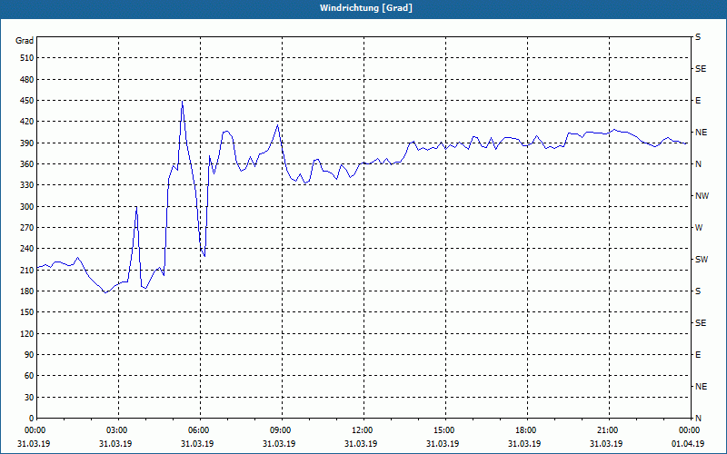Click the 0 degree axis label
The height and width of the screenshot is (454, 727).
[x=31, y=419]
